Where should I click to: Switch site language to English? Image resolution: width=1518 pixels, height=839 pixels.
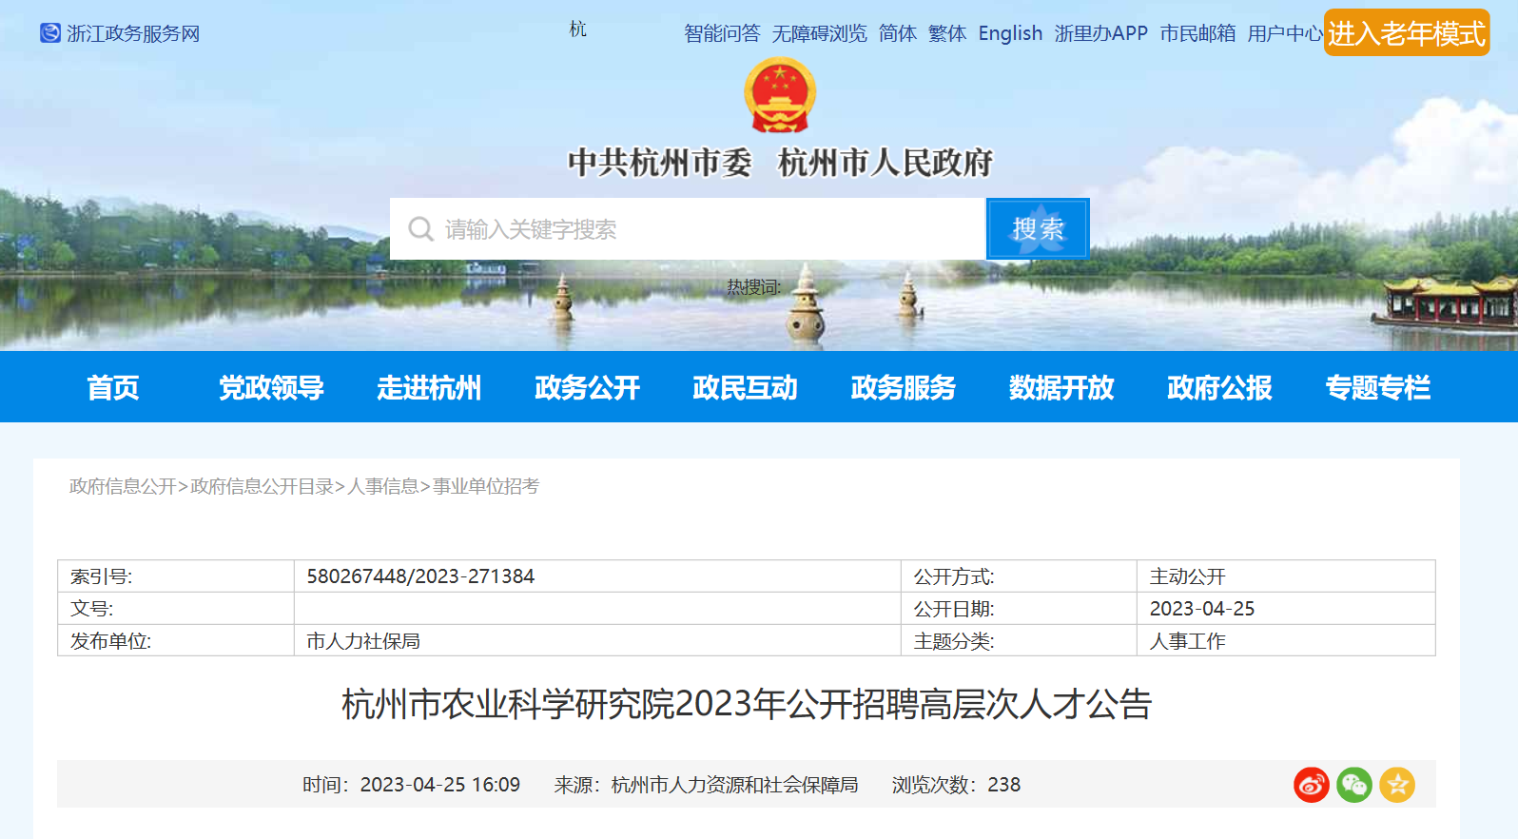[x=1010, y=33]
